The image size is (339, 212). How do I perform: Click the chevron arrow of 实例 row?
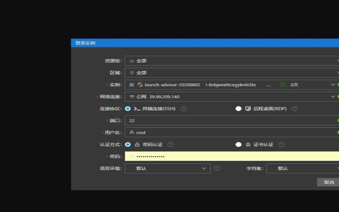click(333, 84)
